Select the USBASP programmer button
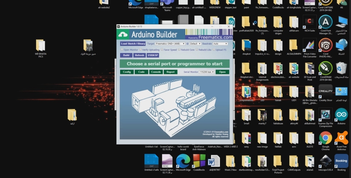Viewport: 351px width, 178px height. pyautogui.click(x=153, y=55)
